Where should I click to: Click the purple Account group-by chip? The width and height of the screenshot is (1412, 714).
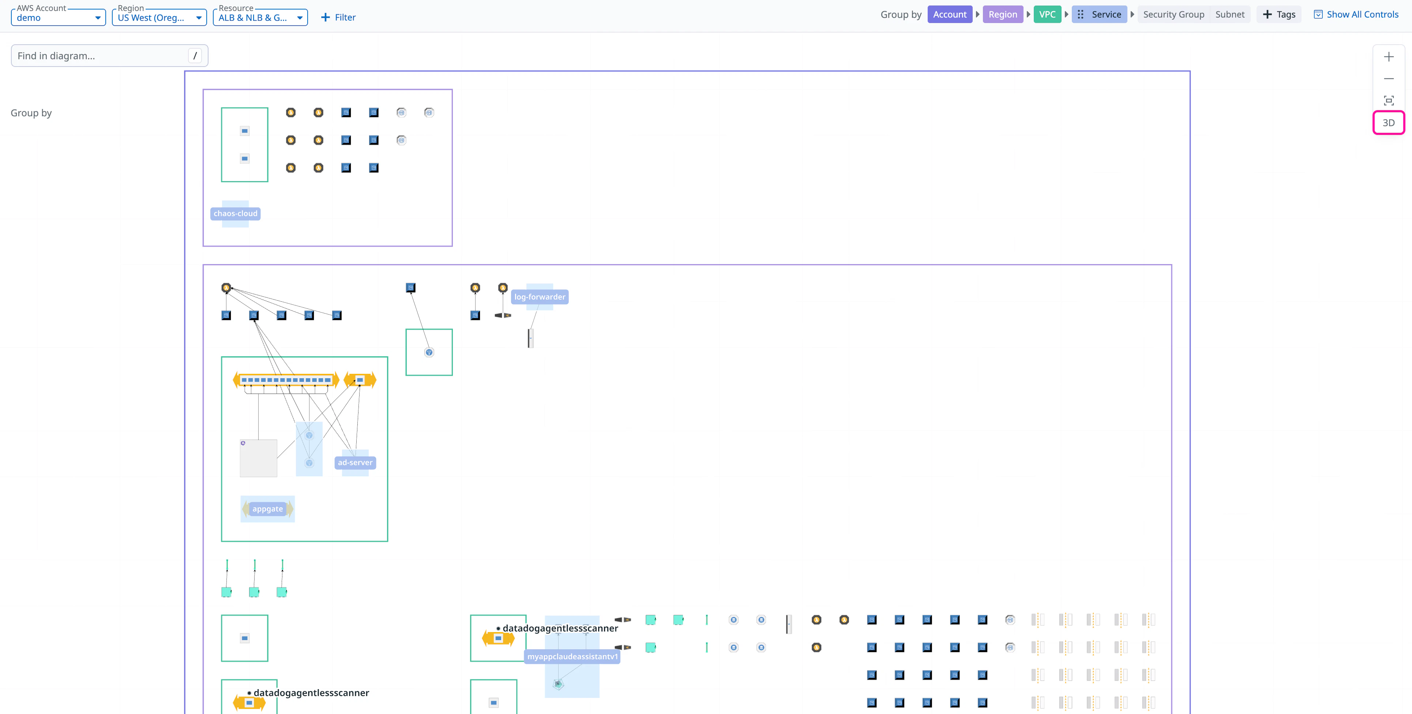(x=949, y=15)
